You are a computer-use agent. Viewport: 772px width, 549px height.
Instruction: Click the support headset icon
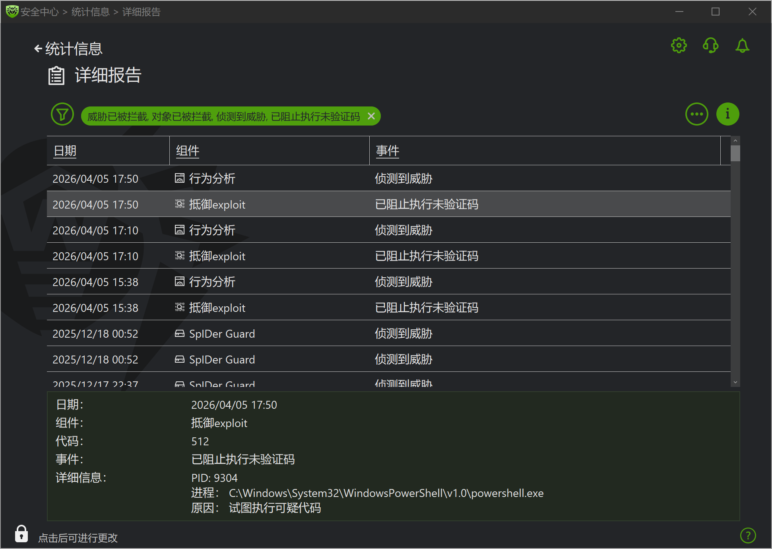click(x=710, y=46)
